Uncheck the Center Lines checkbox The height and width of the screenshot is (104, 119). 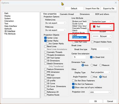click(x=46, y=38)
